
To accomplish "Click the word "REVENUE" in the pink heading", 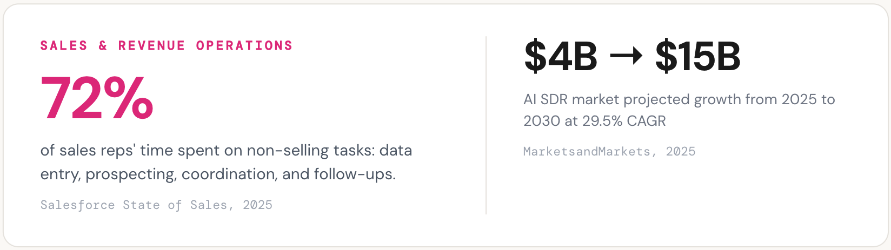I will click(151, 46).
